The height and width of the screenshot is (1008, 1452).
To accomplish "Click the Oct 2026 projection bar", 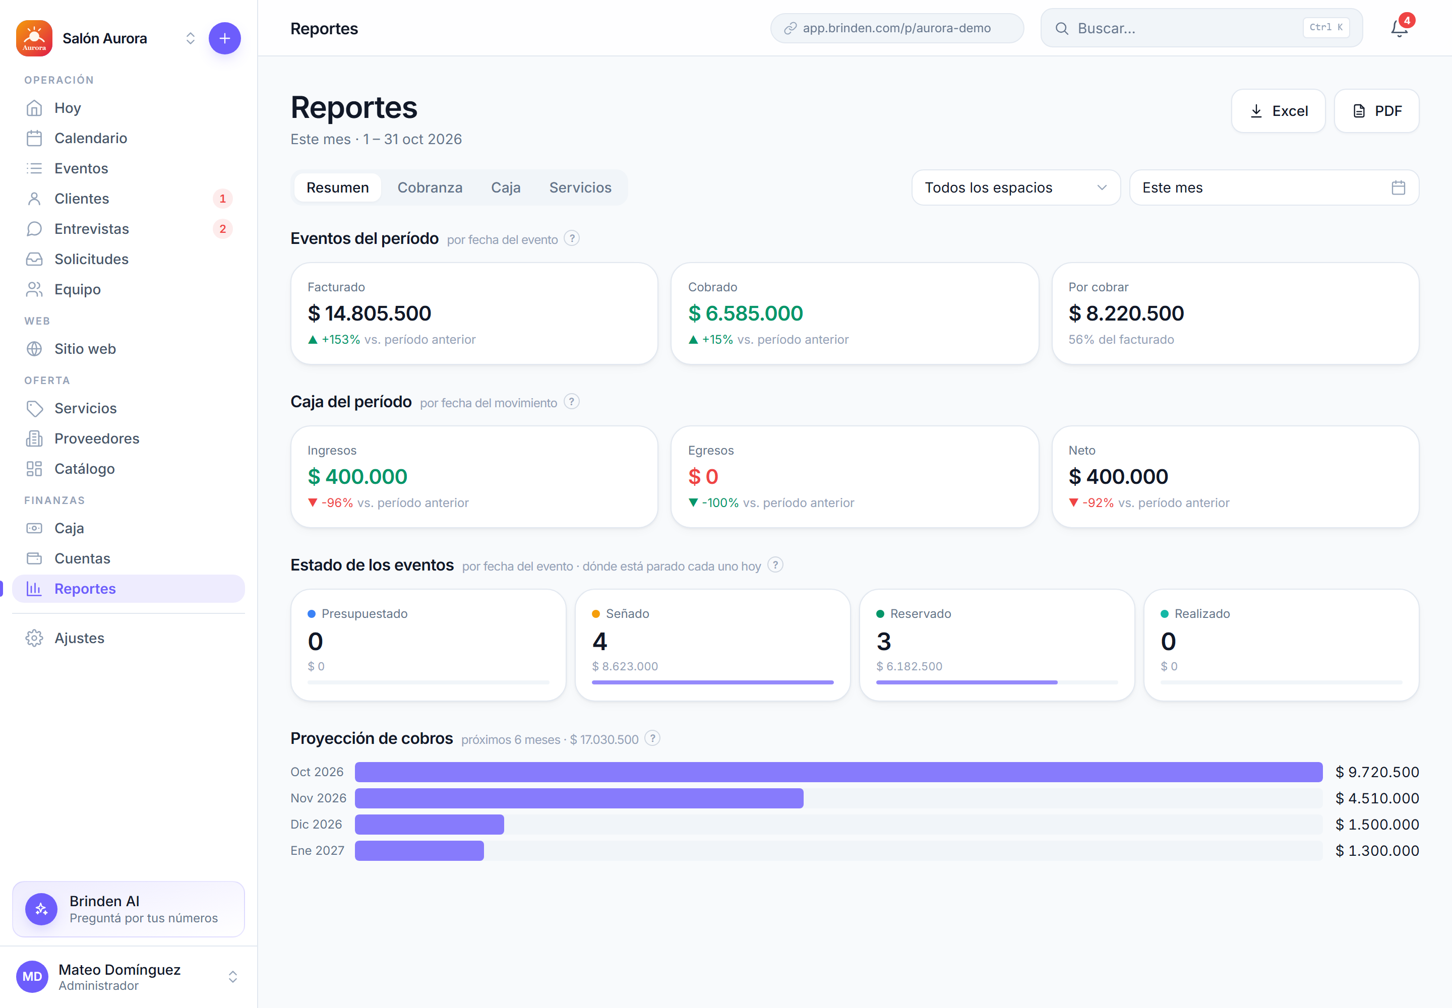I will (838, 772).
